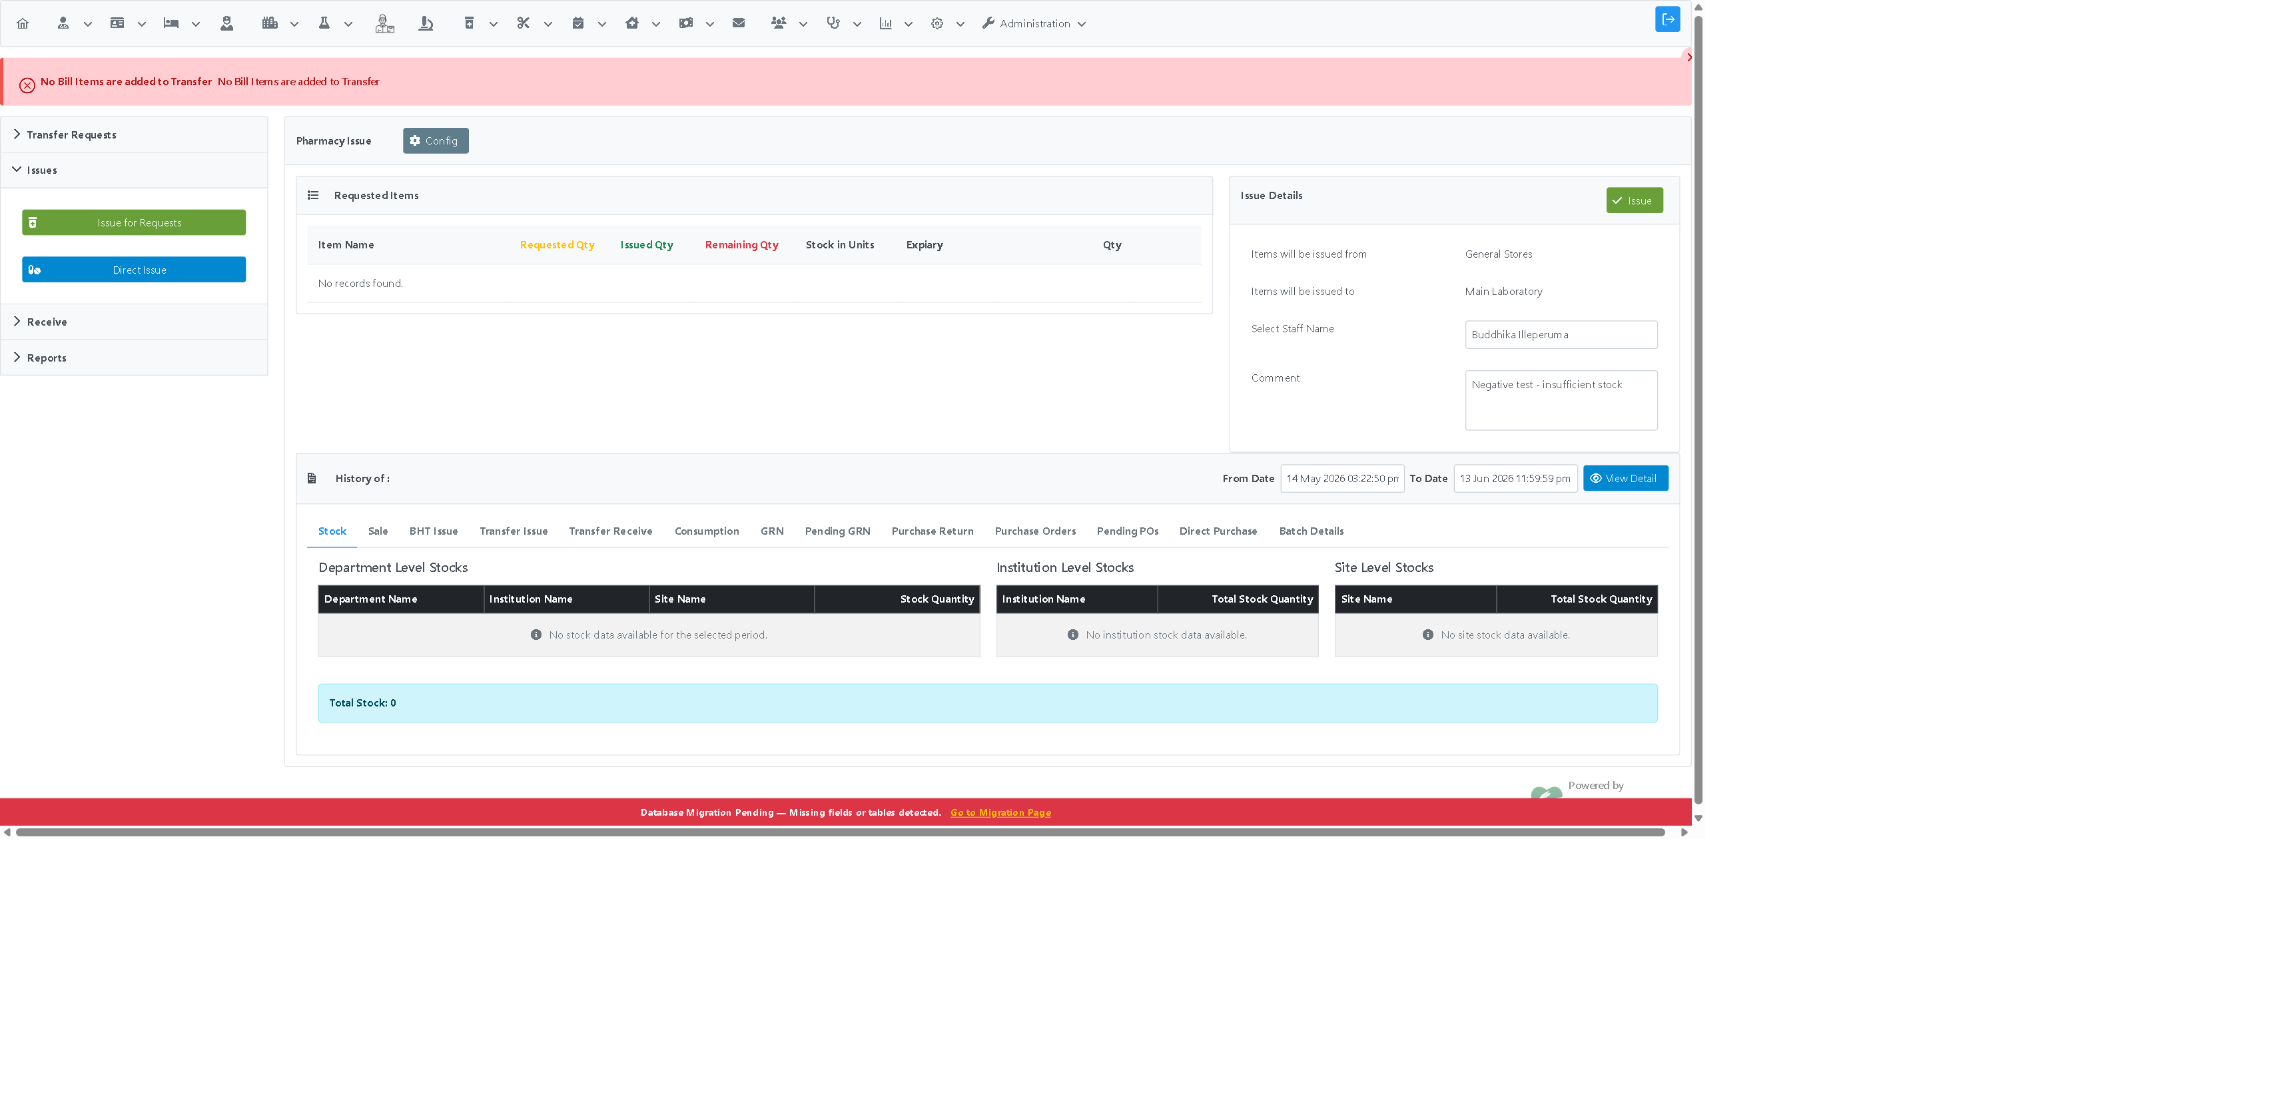The height and width of the screenshot is (1108, 2270).
Task: Click the ID card menu icon
Action: (117, 24)
